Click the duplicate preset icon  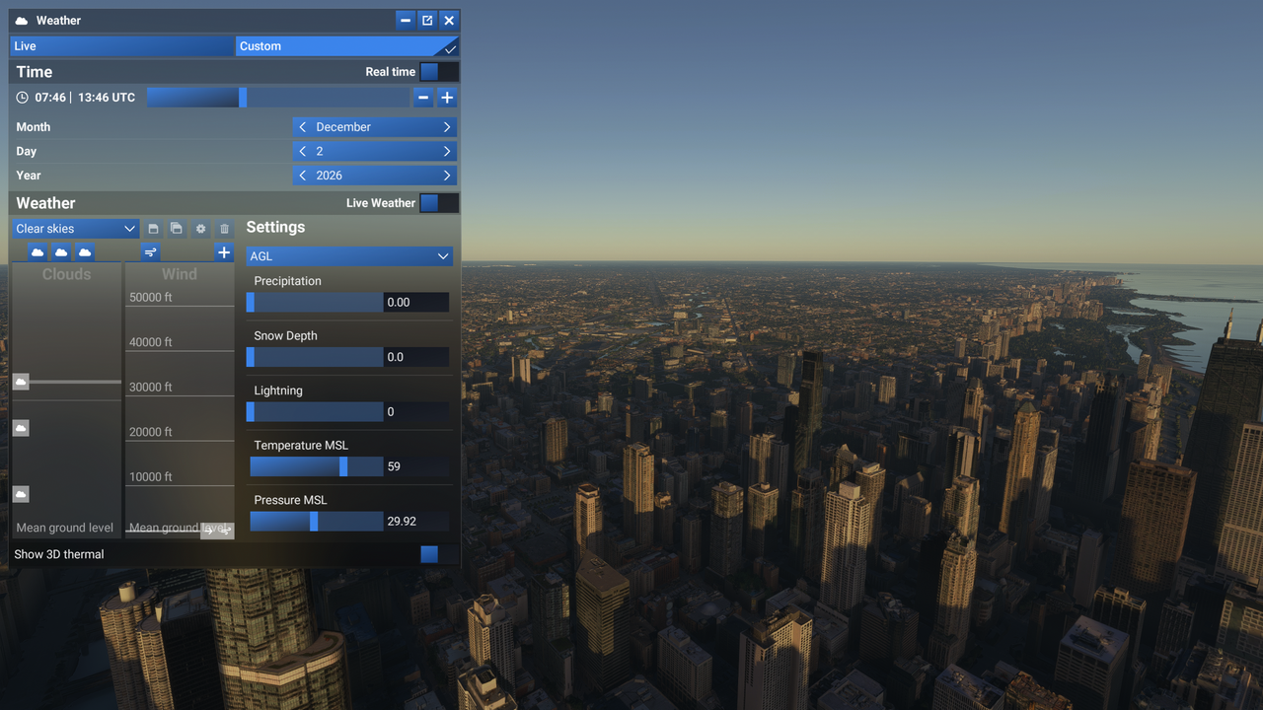[x=177, y=229]
